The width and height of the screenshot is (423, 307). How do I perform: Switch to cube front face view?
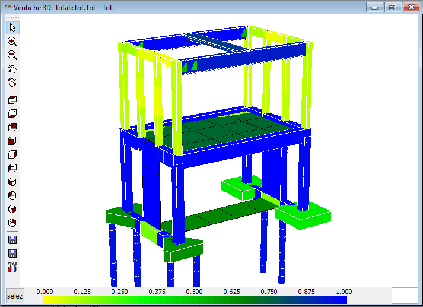[12, 141]
